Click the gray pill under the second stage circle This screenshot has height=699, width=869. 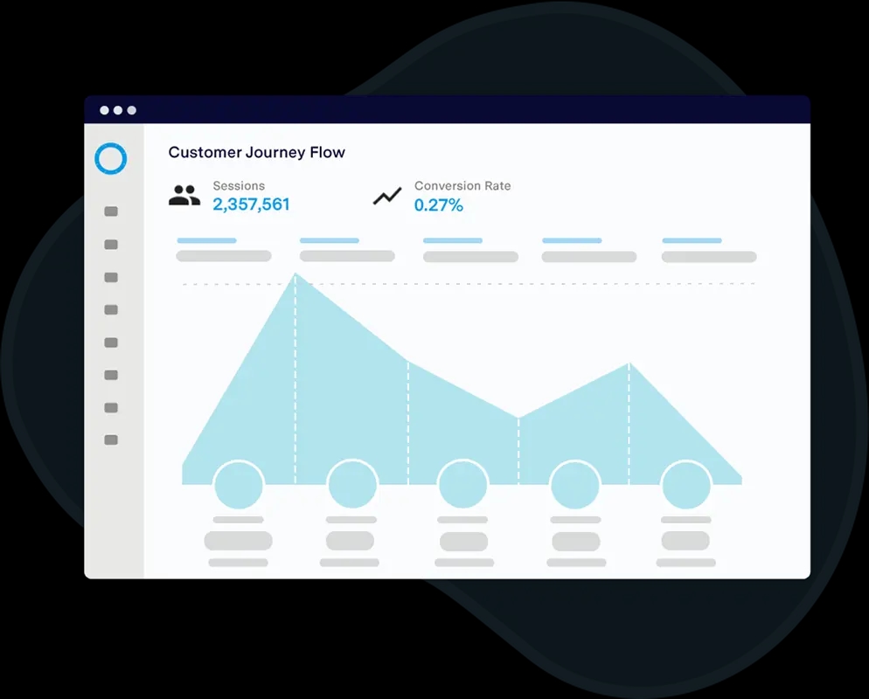tap(351, 541)
